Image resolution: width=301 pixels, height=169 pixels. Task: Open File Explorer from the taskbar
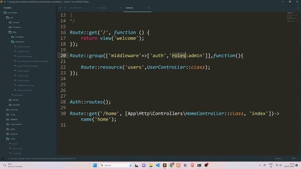[x=150, y=165]
